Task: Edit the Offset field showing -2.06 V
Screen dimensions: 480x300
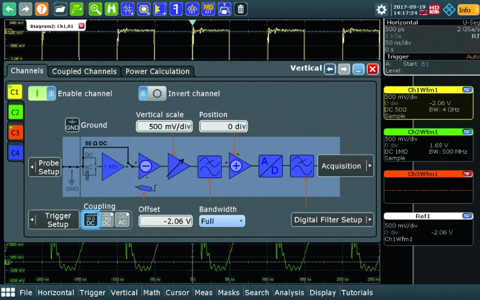Action: point(165,221)
